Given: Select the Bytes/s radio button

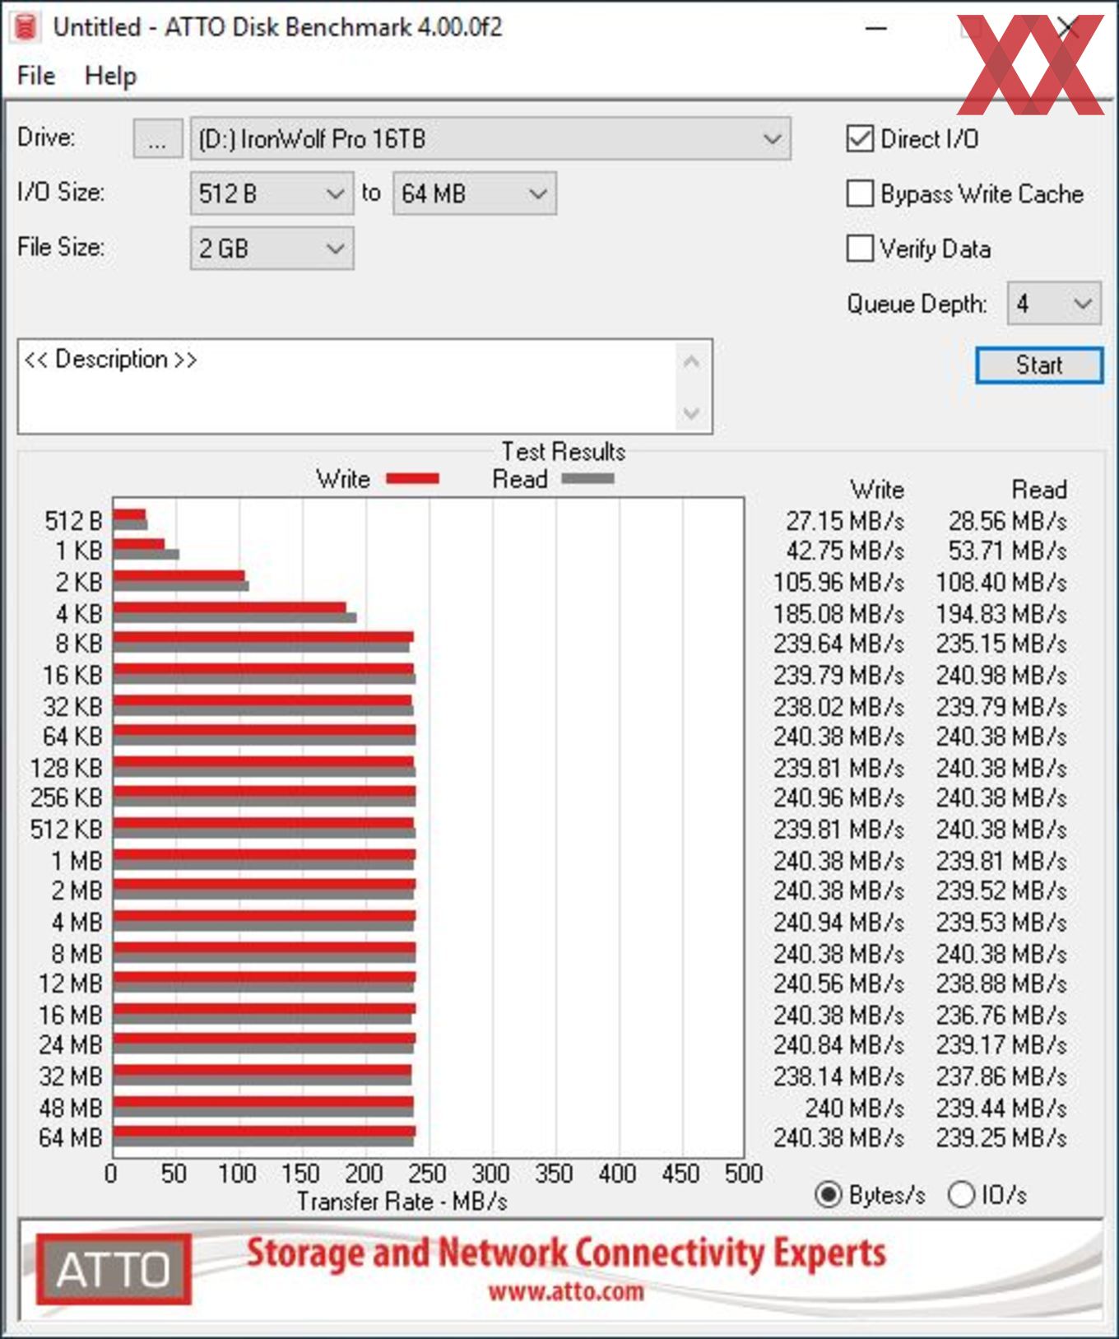Looking at the screenshot, I should (x=828, y=1194).
